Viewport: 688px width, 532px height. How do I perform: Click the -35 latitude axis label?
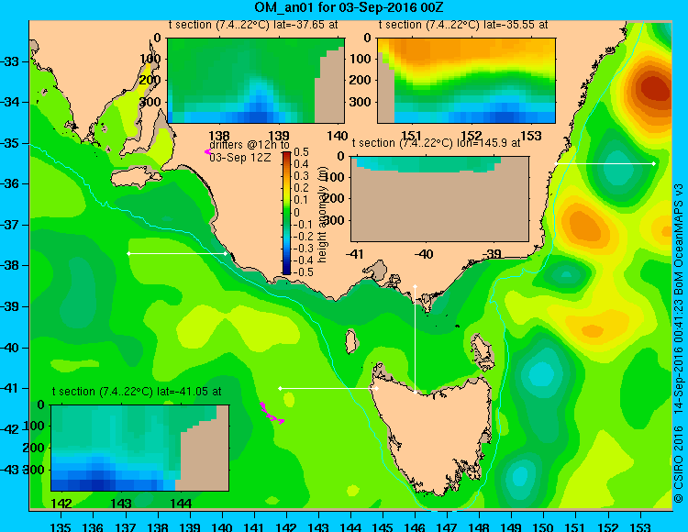tap(11, 143)
